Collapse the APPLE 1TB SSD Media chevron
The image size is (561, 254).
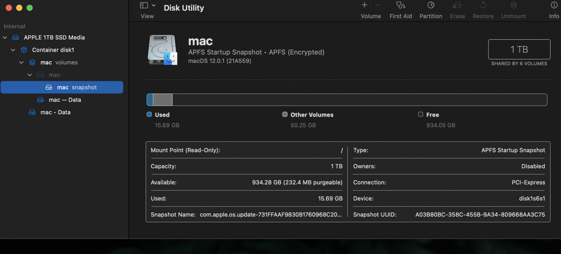click(x=5, y=37)
